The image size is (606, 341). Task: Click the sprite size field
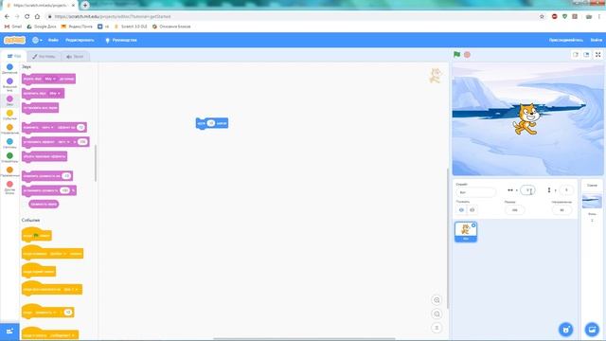click(x=514, y=210)
